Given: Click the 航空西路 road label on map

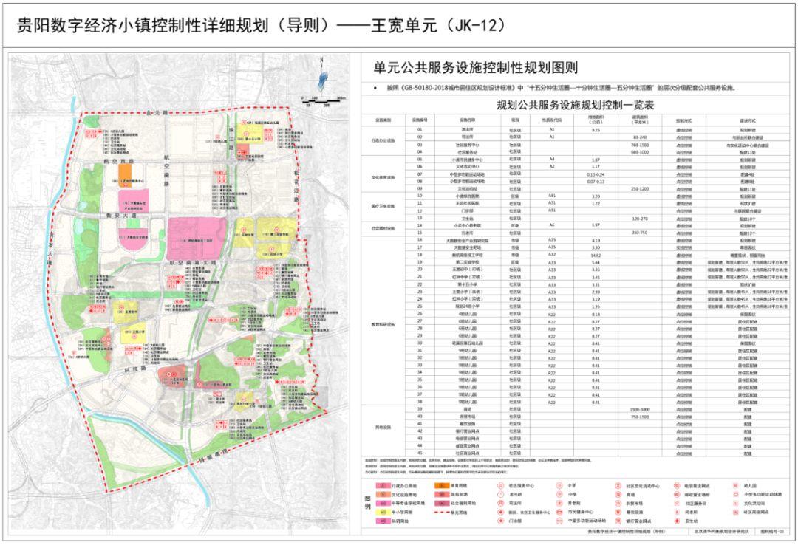Looking at the screenshot, I should coord(117,161).
